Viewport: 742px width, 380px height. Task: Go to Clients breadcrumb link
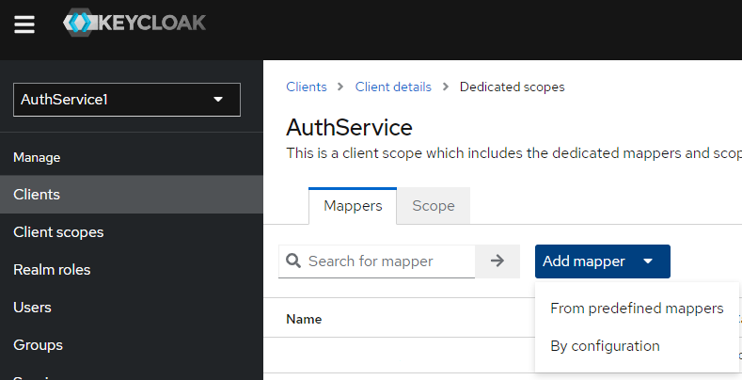[307, 87]
